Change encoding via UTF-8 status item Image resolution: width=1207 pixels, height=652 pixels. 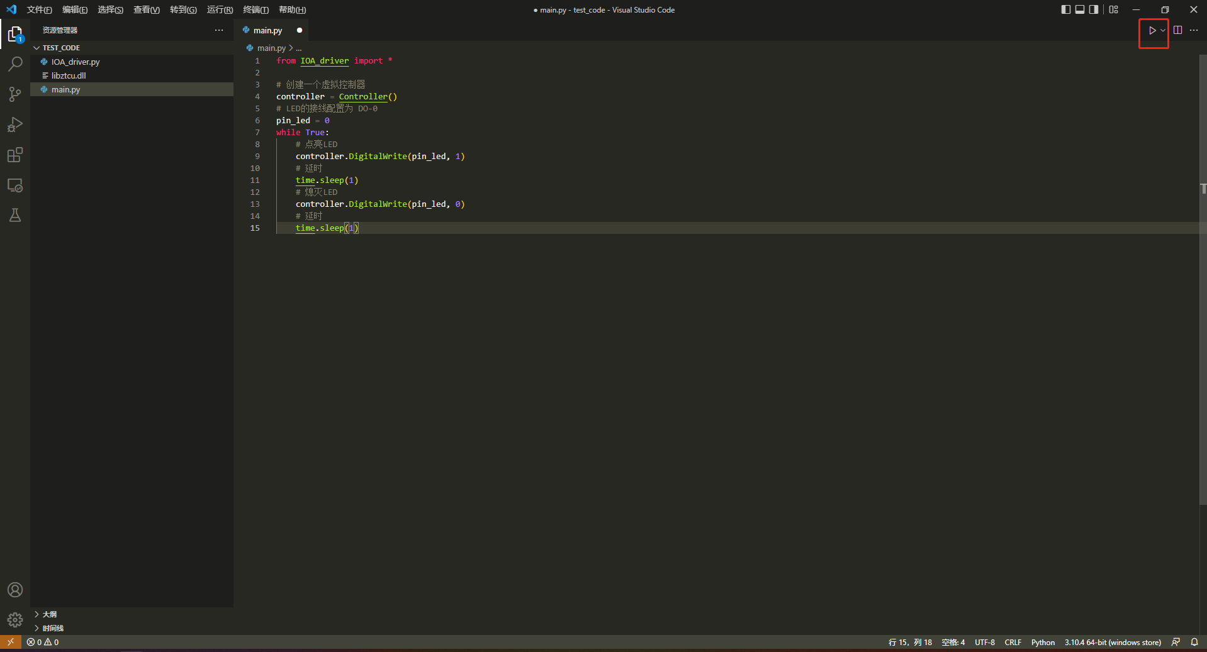[985, 642]
